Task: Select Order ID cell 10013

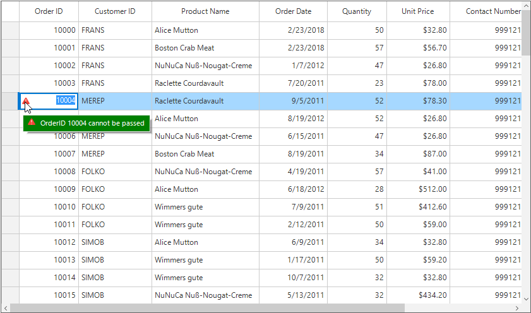Action: (49, 260)
